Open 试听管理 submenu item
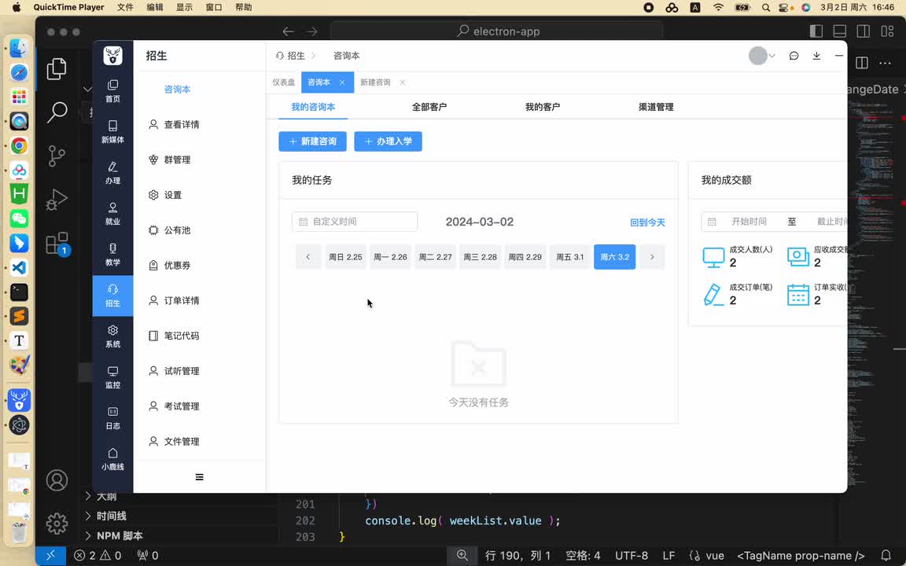 tap(199, 371)
